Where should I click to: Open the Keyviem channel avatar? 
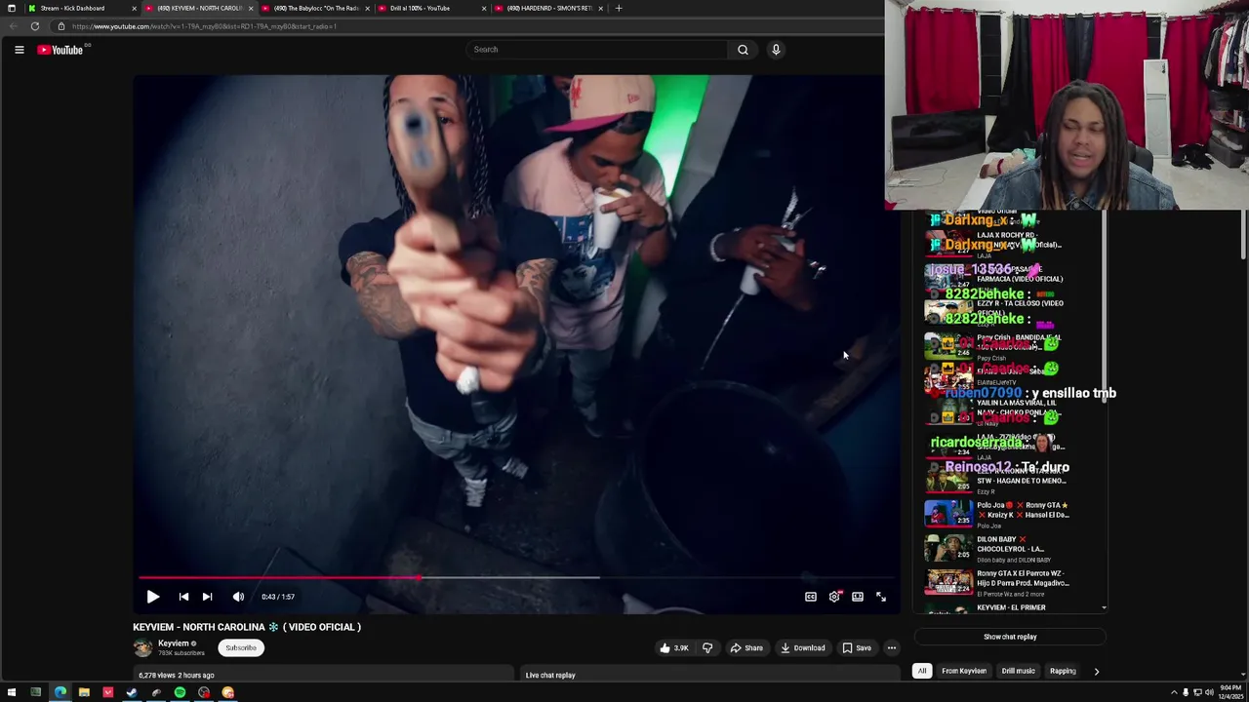143,647
